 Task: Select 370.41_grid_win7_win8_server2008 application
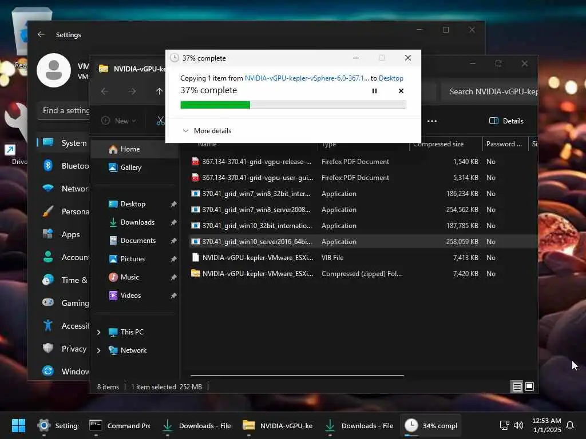[362, 210]
